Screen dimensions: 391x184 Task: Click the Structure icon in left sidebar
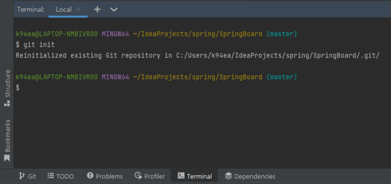[7, 103]
